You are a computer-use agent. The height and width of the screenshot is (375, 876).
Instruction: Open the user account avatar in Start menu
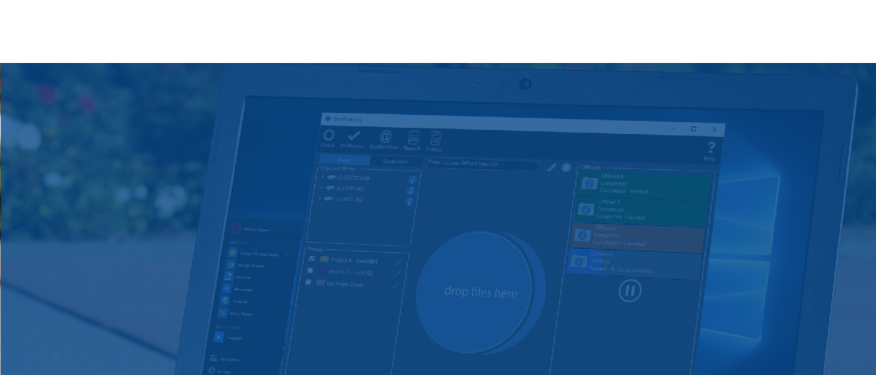tap(236, 230)
